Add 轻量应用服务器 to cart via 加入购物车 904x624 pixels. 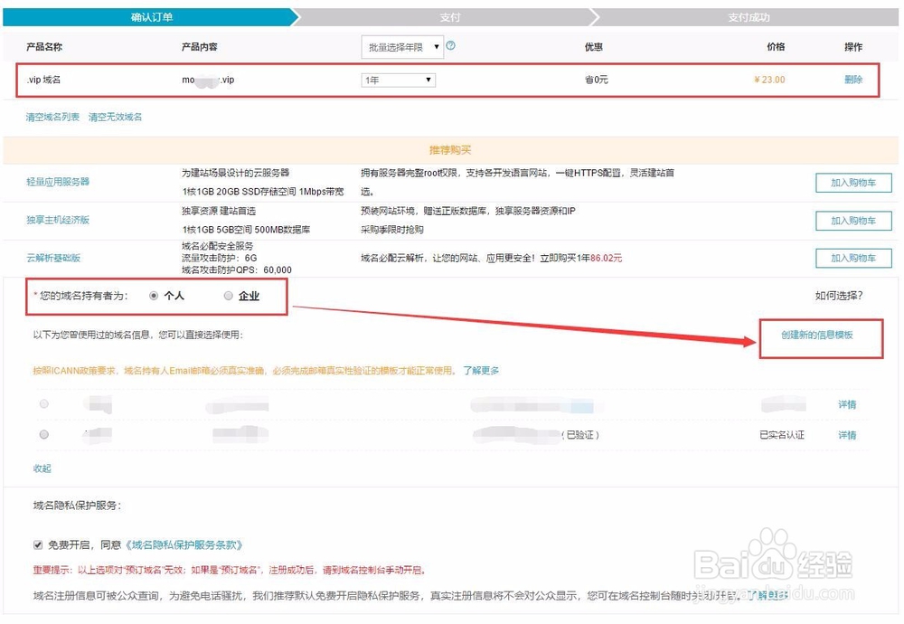click(x=852, y=183)
